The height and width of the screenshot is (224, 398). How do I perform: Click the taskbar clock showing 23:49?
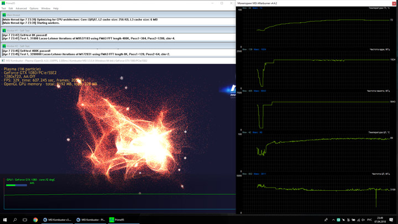pyautogui.click(x=380, y=220)
